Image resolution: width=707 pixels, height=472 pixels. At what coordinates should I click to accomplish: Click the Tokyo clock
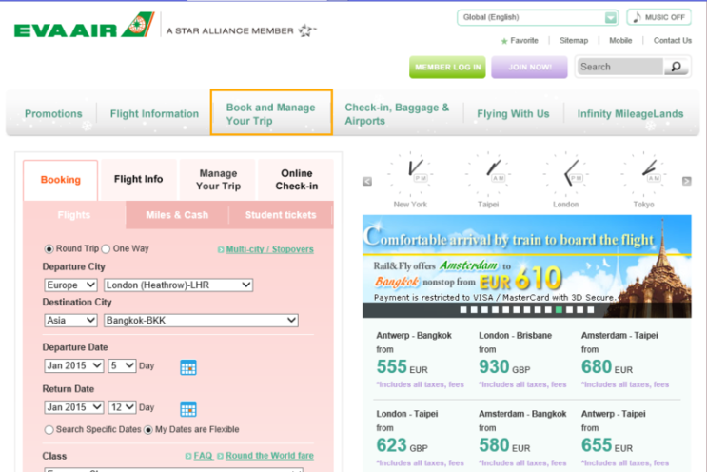click(643, 174)
